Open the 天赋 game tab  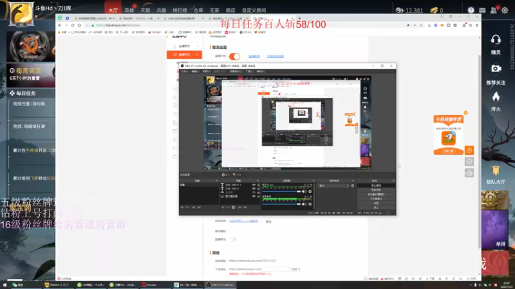point(145,10)
